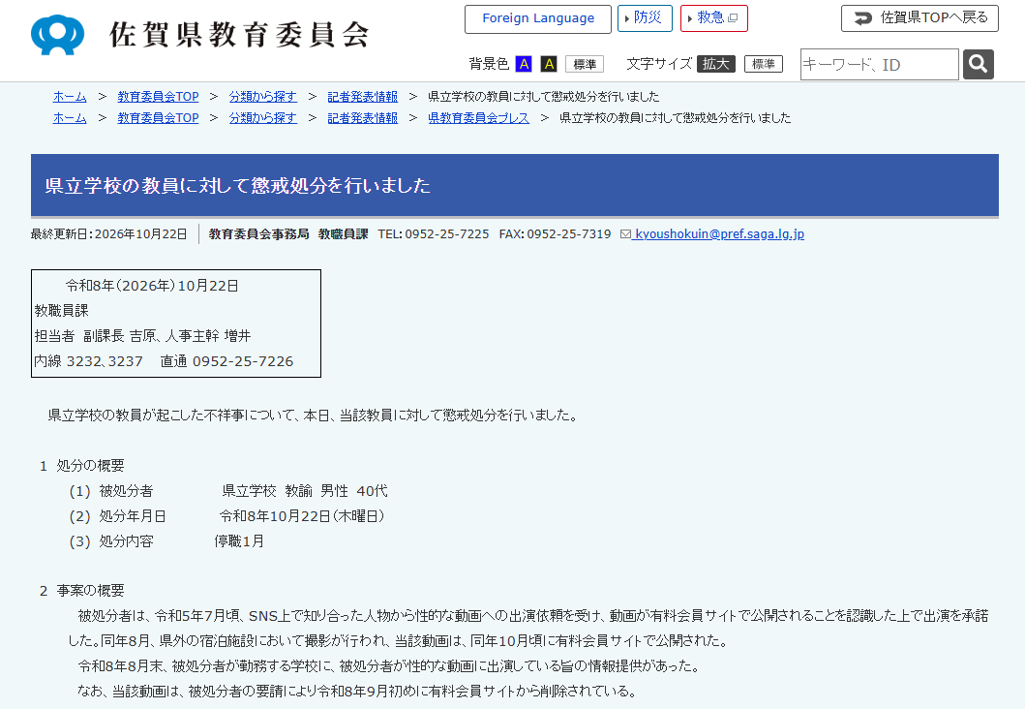Click ホーム in the second breadcrumb row

70,118
